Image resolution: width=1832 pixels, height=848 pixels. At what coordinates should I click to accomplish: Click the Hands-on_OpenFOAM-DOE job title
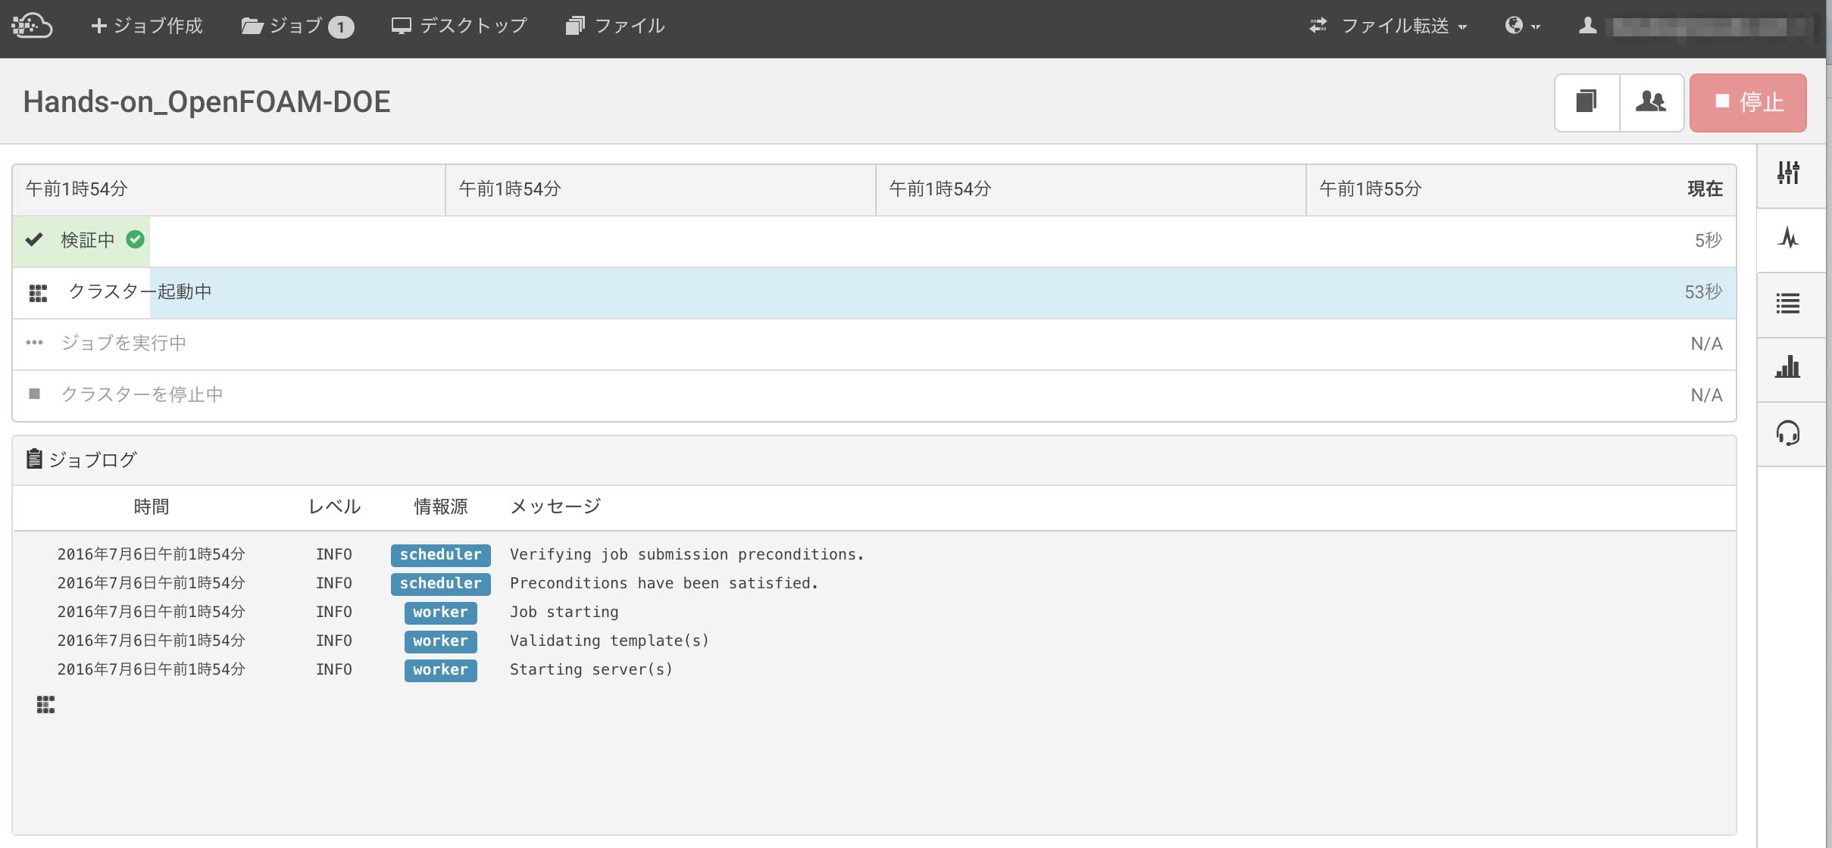[x=207, y=101]
